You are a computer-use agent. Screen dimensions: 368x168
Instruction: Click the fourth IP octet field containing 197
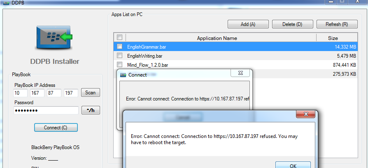click(71, 93)
